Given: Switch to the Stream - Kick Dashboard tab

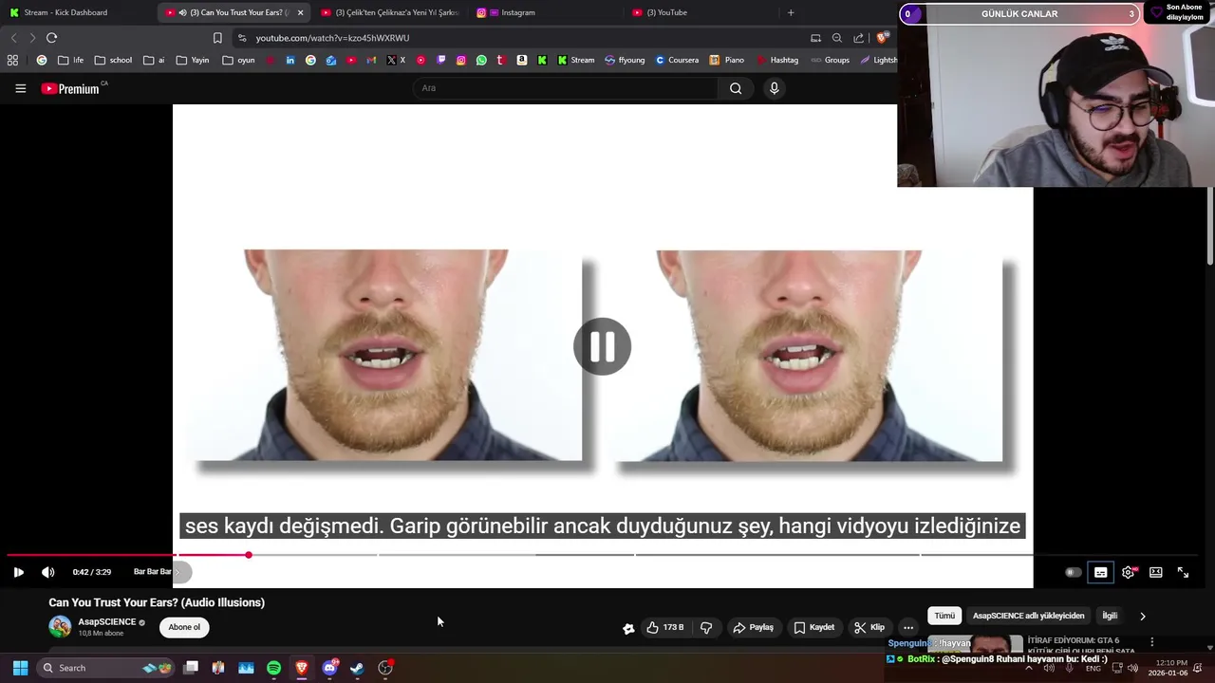Looking at the screenshot, I should 66,12.
